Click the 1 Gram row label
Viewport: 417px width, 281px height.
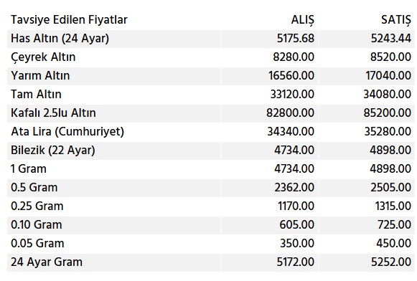pos(29,169)
